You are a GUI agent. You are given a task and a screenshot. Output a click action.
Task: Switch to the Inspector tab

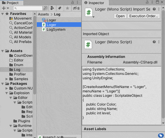pyautogui.click(x=94, y=3)
